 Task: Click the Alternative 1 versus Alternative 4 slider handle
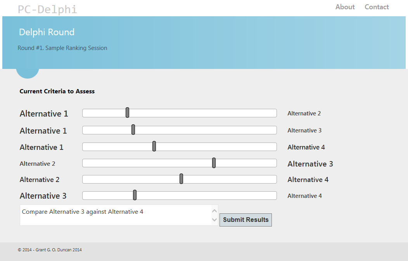154,146
